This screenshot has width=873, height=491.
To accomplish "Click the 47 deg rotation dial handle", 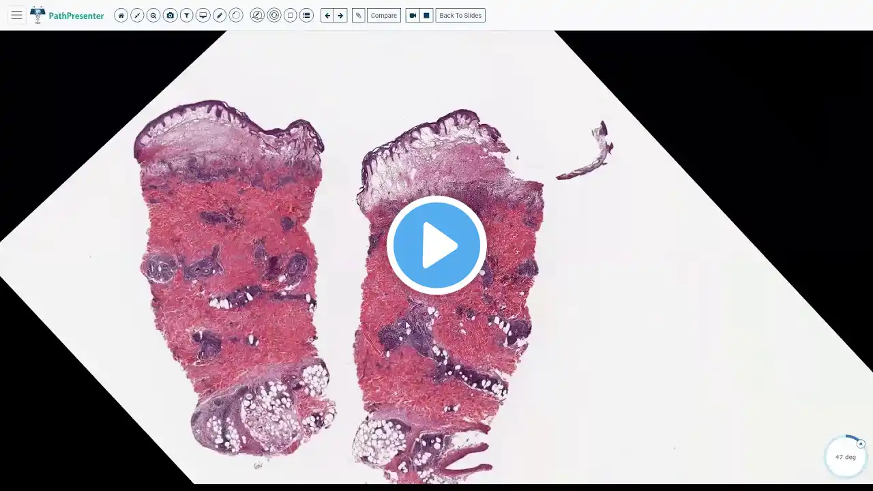I will pos(861,444).
